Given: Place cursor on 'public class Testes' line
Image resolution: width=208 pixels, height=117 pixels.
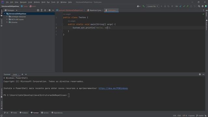Looking at the screenshot, I should (76, 18).
